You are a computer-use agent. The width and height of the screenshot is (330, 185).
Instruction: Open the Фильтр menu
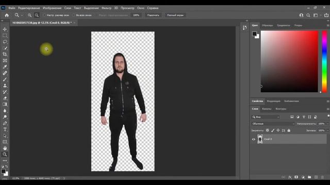[106, 8]
